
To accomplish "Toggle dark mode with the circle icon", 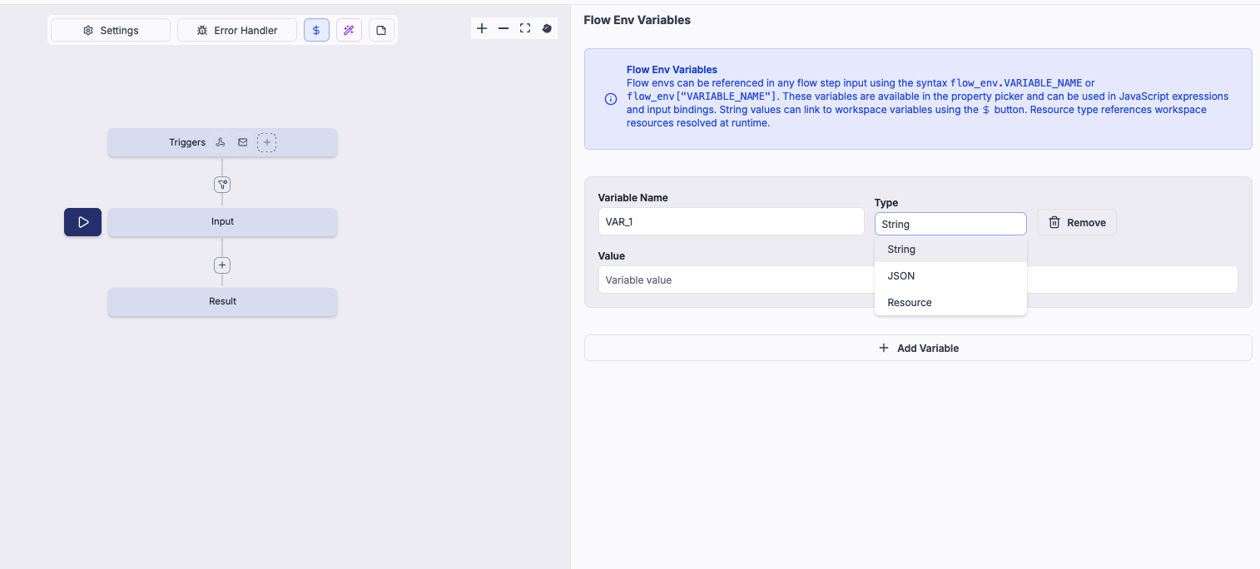I will coord(547,27).
